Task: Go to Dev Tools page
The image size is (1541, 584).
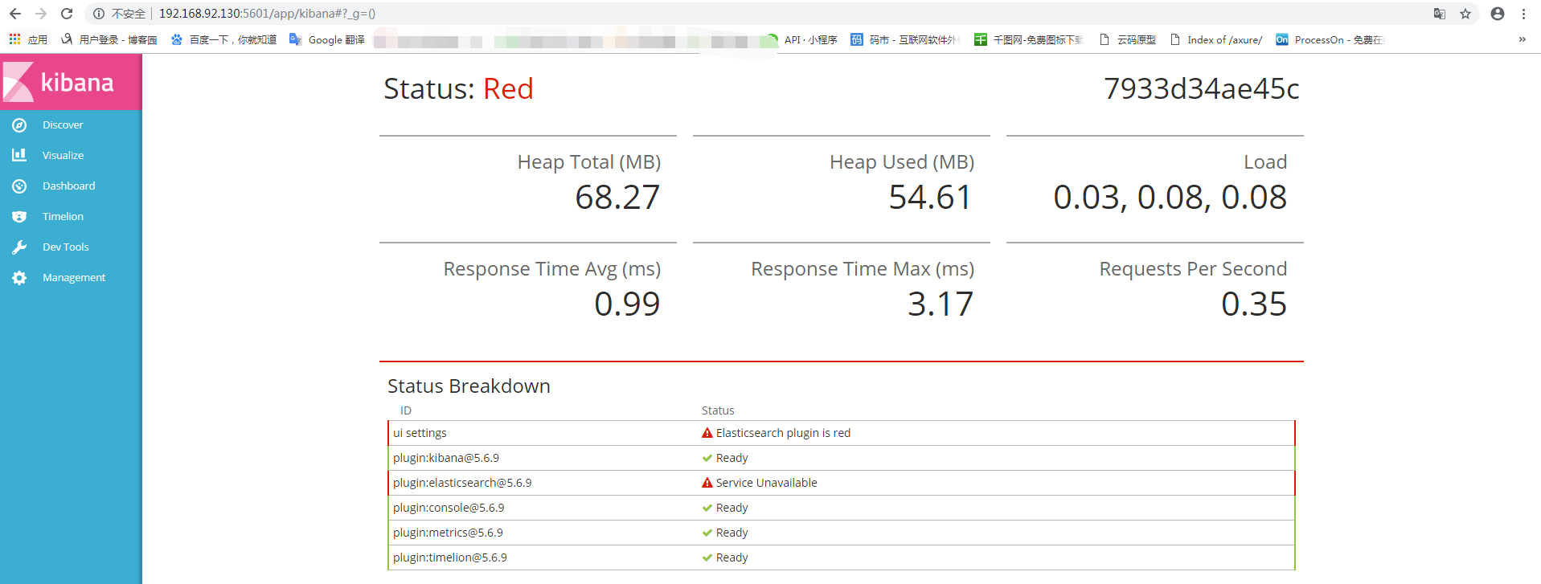Action: (x=65, y=247)
